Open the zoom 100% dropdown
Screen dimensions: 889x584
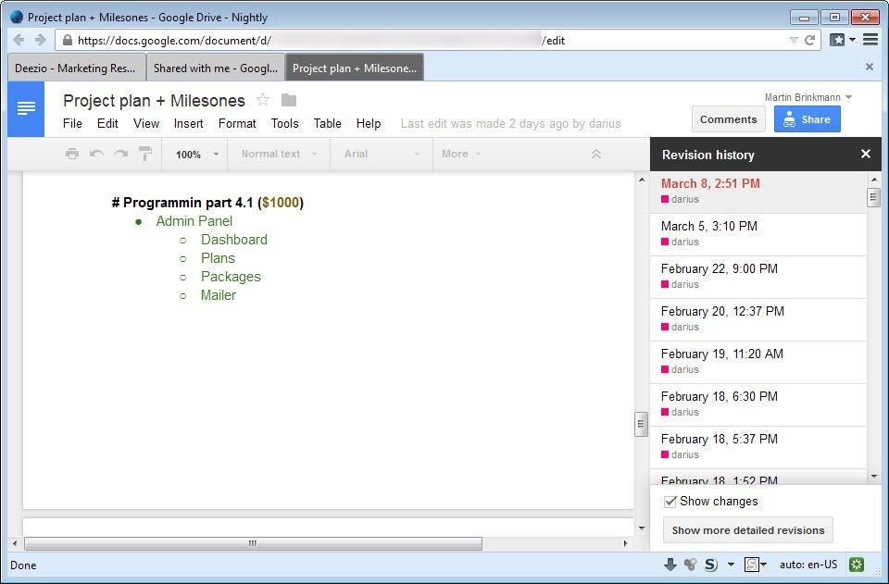coord(196,154)
